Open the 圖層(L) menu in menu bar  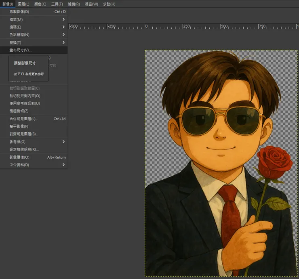point(23,4)
